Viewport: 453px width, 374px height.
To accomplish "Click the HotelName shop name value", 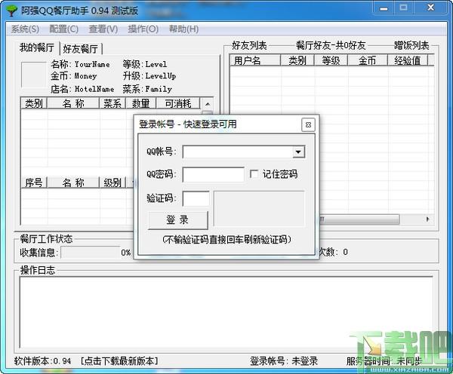I will point(94,89).
